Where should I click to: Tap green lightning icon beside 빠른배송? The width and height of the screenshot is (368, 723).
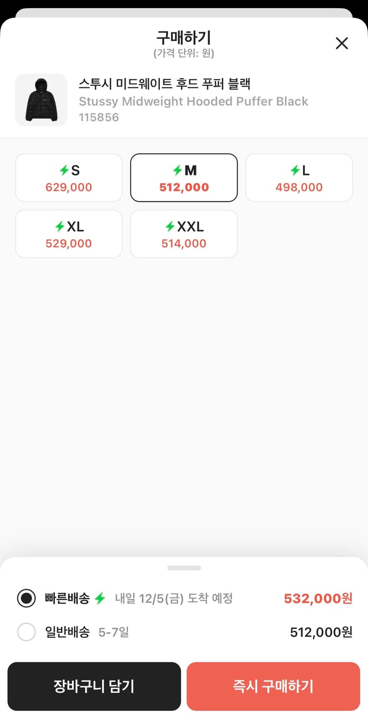coord(100,599)
